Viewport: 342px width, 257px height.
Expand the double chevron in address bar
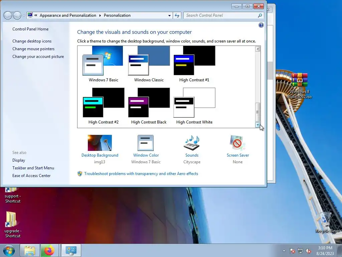coord(36,15)
